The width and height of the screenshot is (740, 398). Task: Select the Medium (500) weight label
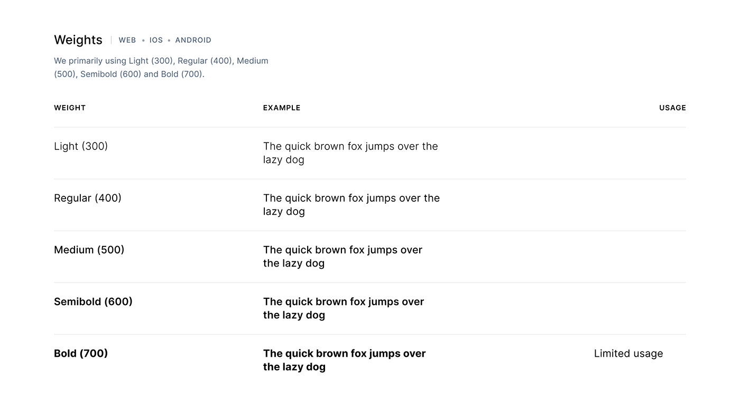89,250
